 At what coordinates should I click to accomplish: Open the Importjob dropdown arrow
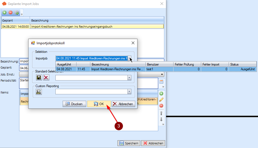pos(129,58)
